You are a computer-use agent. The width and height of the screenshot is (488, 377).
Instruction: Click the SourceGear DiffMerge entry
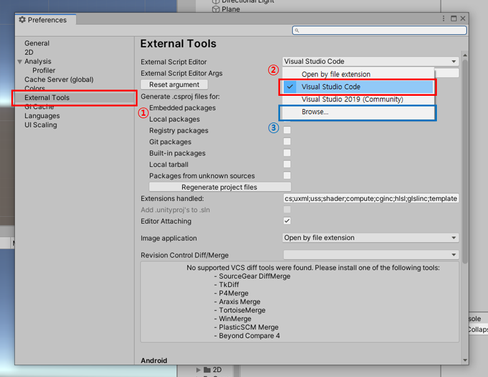tap(255, 276)
